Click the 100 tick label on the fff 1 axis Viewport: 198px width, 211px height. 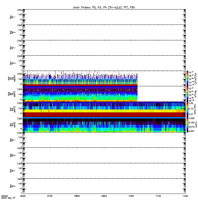(20, 137)
